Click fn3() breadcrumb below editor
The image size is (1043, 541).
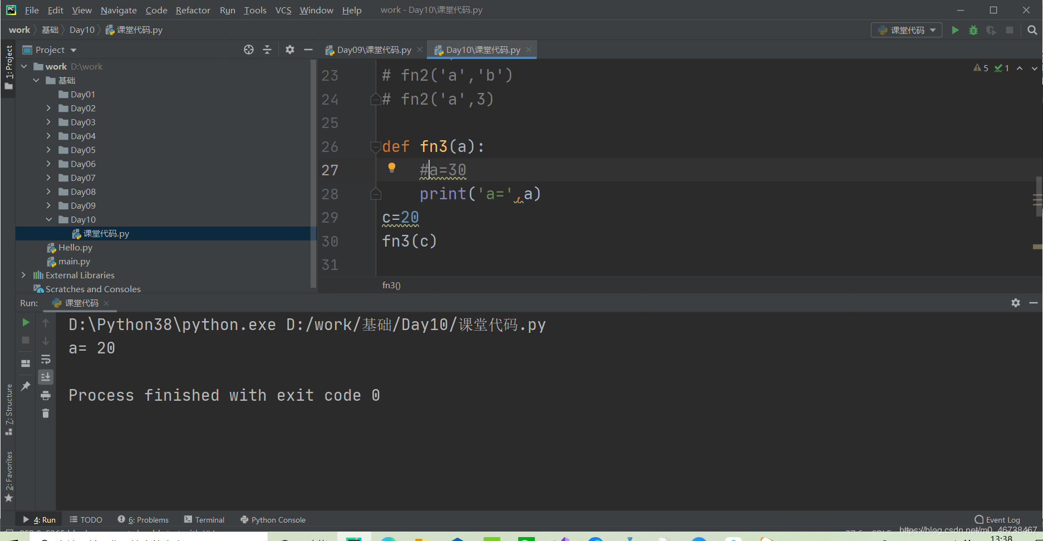click(391, 285)
